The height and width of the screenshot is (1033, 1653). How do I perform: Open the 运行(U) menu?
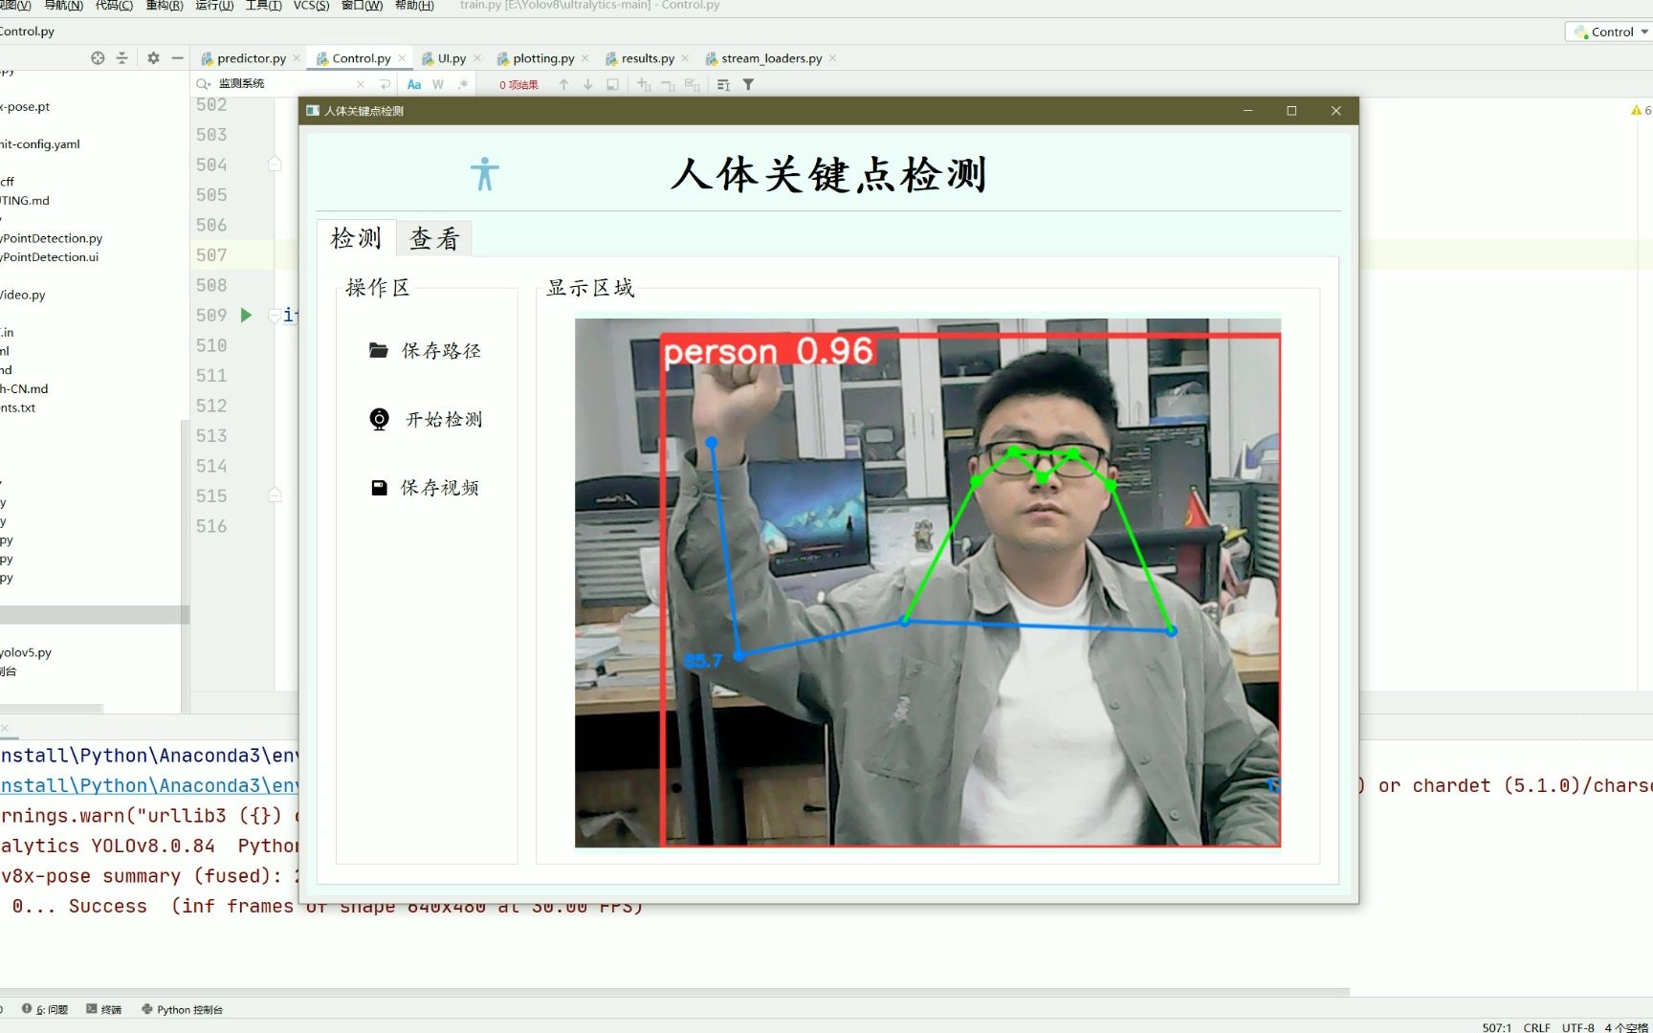[214, 6]
